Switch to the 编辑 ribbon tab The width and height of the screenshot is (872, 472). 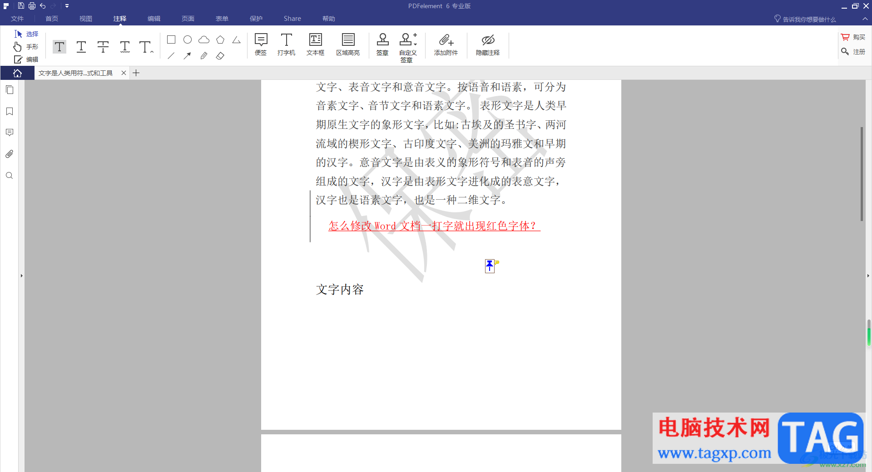tap(154, 19)
